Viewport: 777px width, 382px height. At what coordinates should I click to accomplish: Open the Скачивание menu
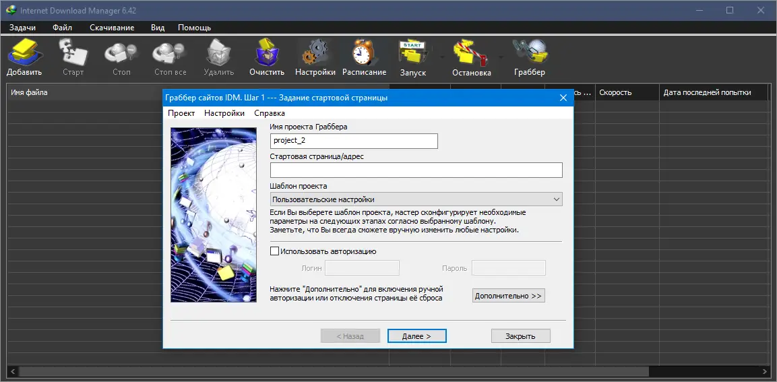[112, 28]
